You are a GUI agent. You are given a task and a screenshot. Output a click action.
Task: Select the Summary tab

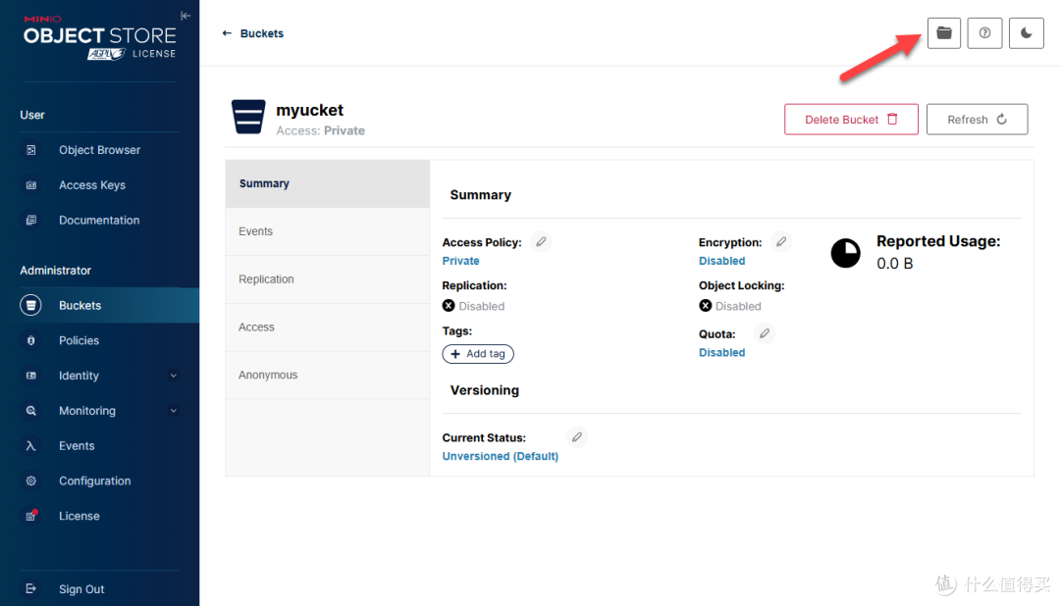[327, 183]
